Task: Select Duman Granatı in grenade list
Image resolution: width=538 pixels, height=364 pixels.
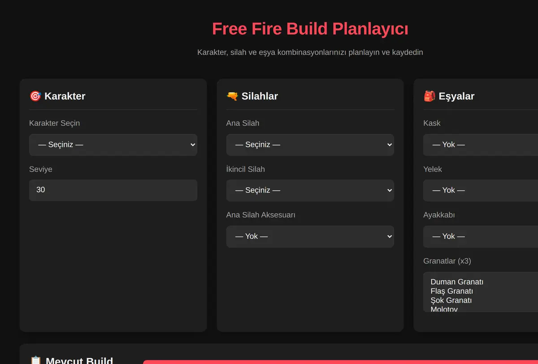Action: pos(457,282)
